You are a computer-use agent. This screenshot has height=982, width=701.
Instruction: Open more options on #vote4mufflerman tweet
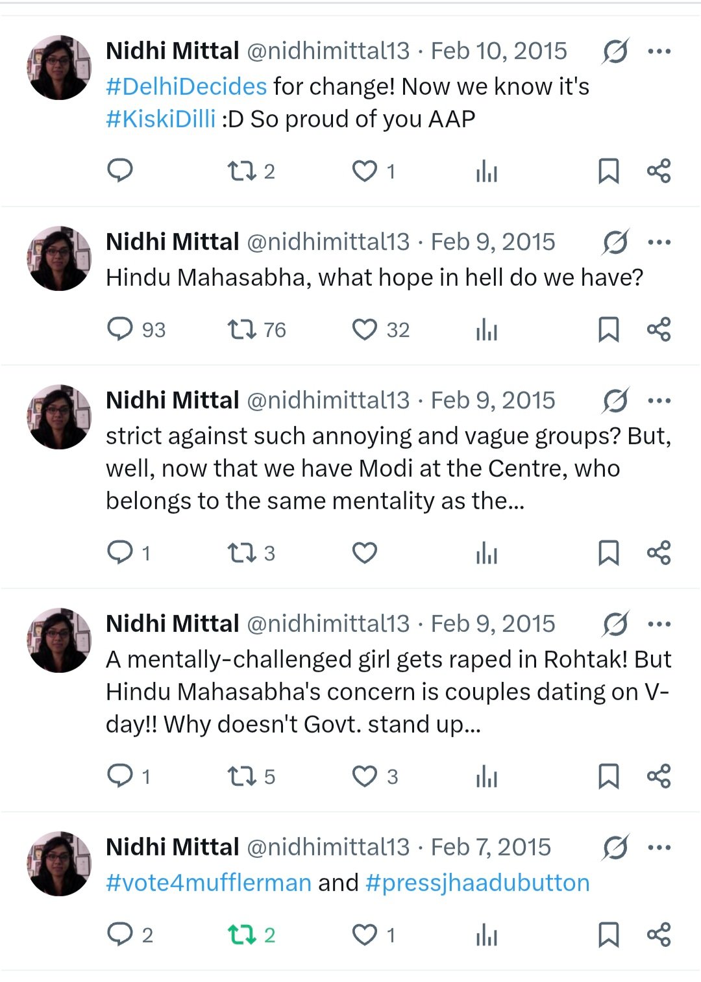[659, 847]
